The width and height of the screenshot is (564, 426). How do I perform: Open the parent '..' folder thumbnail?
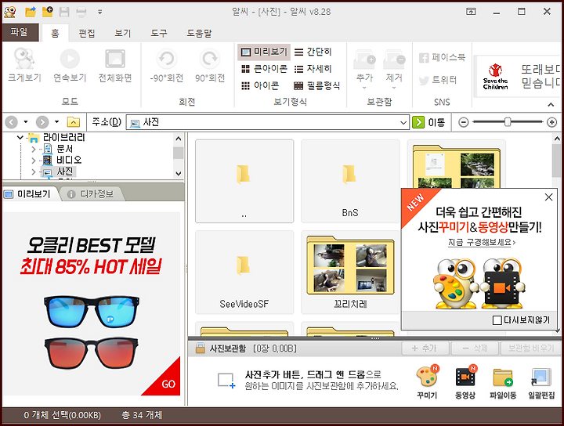click(x=244, y=181)
